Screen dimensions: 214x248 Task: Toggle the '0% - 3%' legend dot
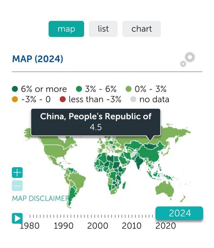pyautogui.click(x=128, y=89)
